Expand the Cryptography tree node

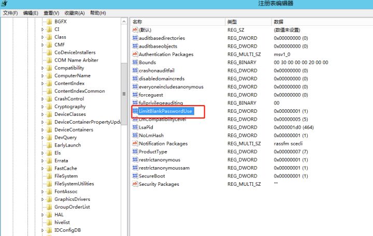(42, 107)
